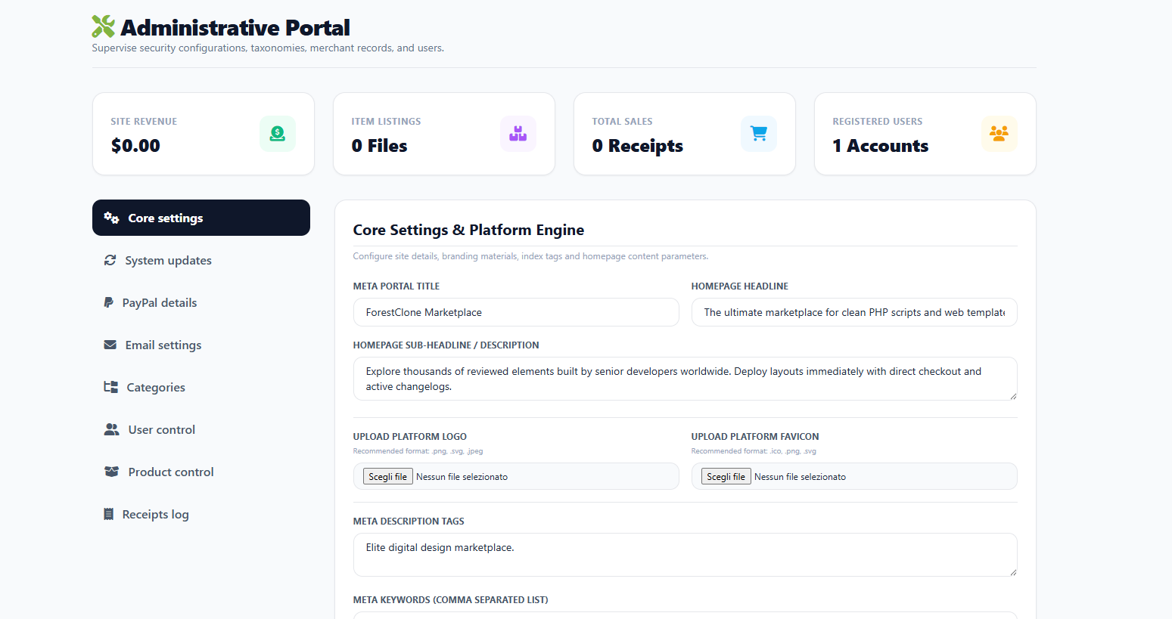
Task: Click the 0 Files listings value
Action: click(x=379, y=146)
